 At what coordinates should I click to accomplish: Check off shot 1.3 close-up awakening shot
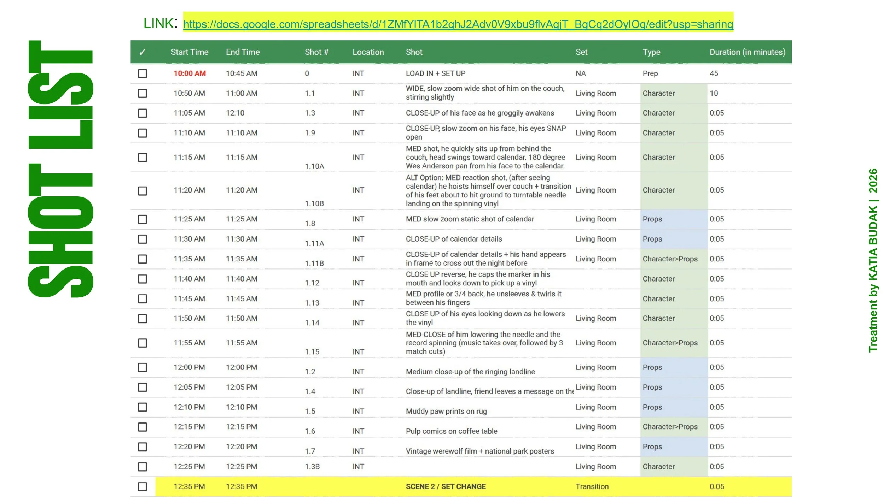pos(143,113)
